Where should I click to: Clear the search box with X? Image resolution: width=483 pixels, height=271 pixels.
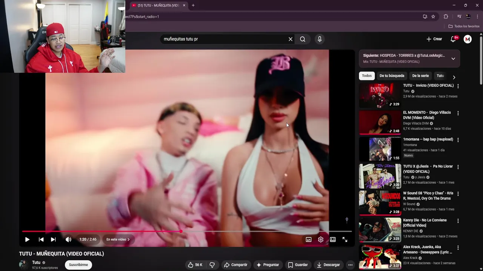click(x=291, y=39)
